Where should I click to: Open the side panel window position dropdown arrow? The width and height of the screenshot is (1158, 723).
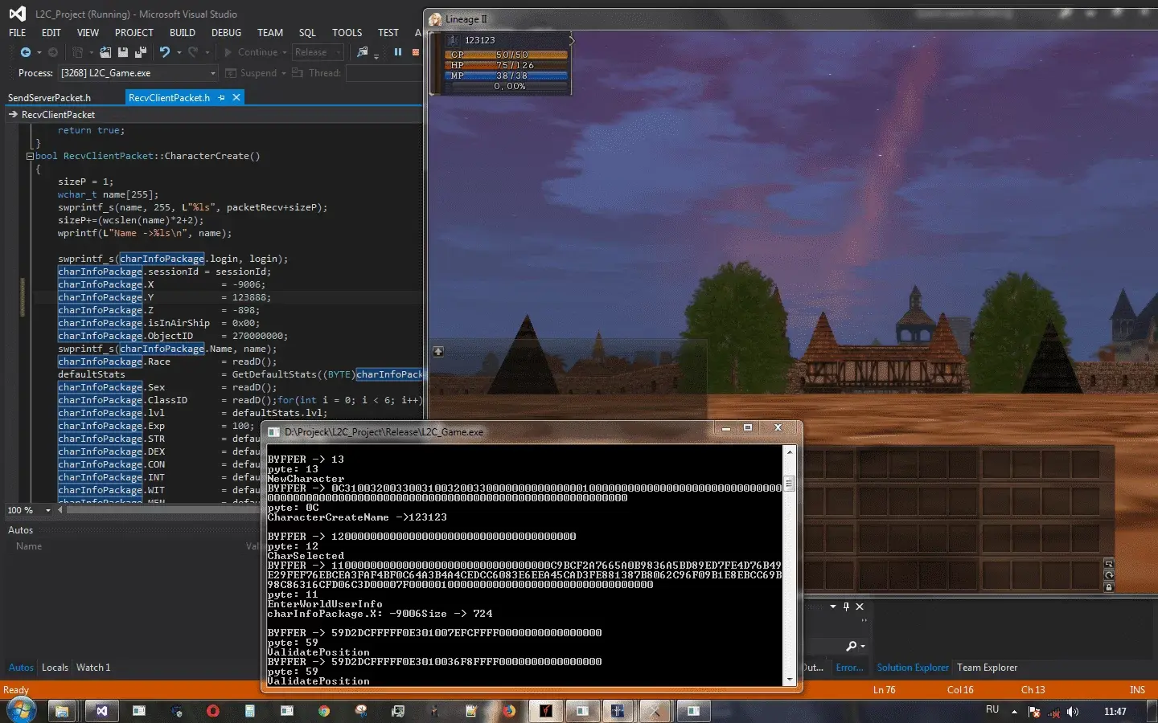point(833,607)
